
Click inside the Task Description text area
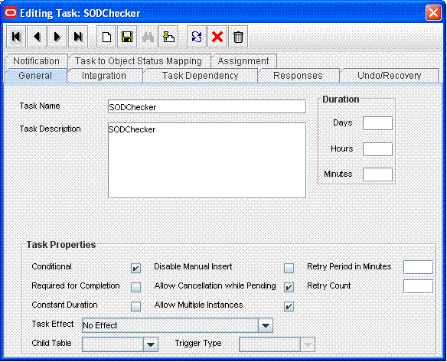(207, 161)
